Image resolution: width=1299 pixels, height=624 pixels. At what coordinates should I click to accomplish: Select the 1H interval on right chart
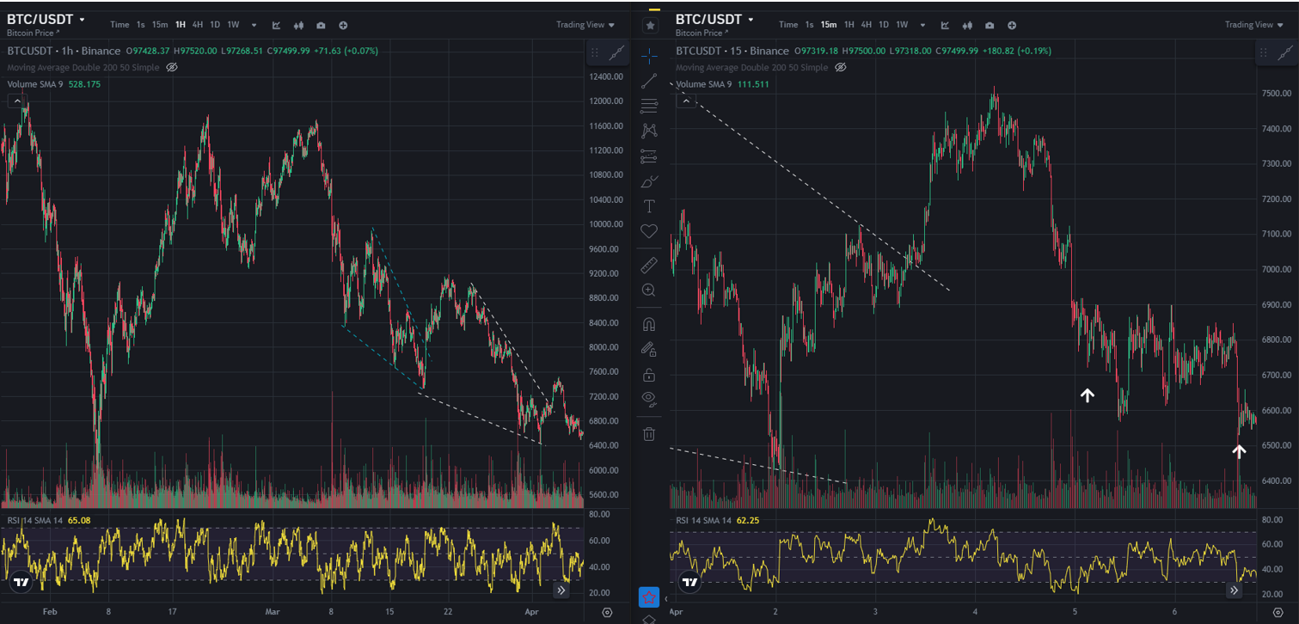click(x=849, y=25)
